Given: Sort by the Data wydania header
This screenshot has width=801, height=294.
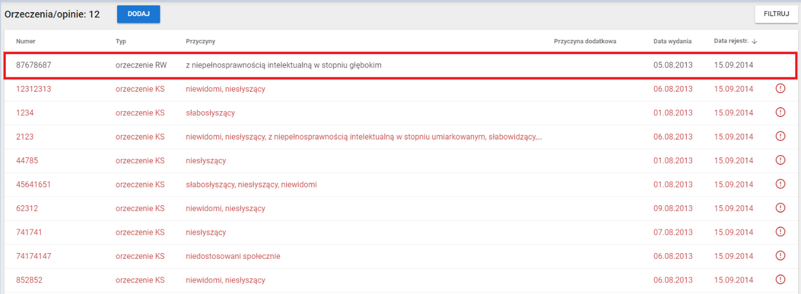Looking at the screenshot, I should 672,42.
